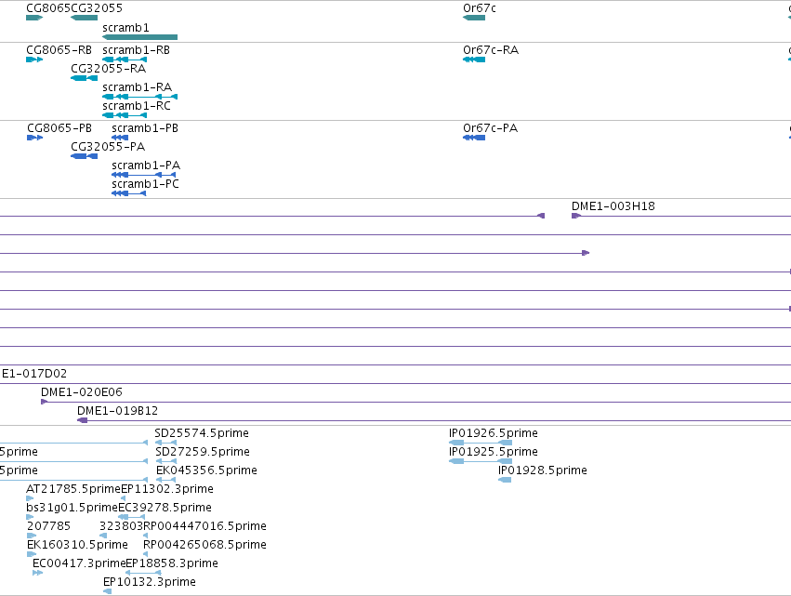Click the CG32055-PA protein glyph

pos(85,156)
